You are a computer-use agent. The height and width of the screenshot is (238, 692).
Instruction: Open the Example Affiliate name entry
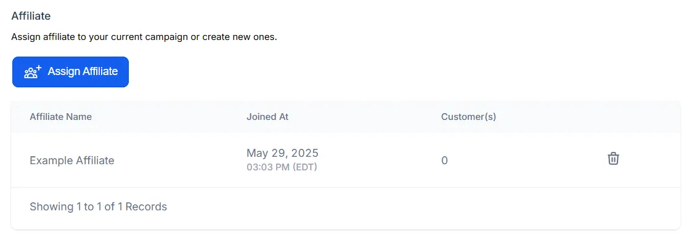[72, 161]
